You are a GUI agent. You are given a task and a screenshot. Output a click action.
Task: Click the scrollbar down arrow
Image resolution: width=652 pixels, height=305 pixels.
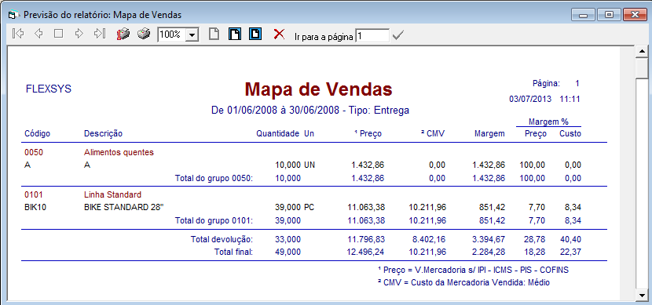[x=642, y=296]
